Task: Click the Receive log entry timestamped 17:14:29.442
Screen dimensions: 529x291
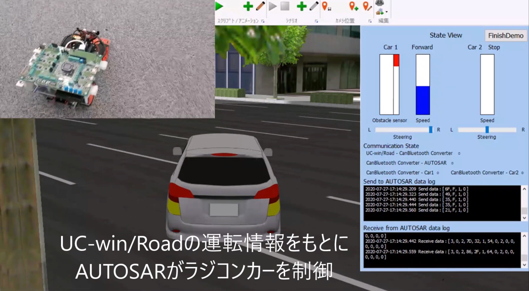Action: pos(440,244)
